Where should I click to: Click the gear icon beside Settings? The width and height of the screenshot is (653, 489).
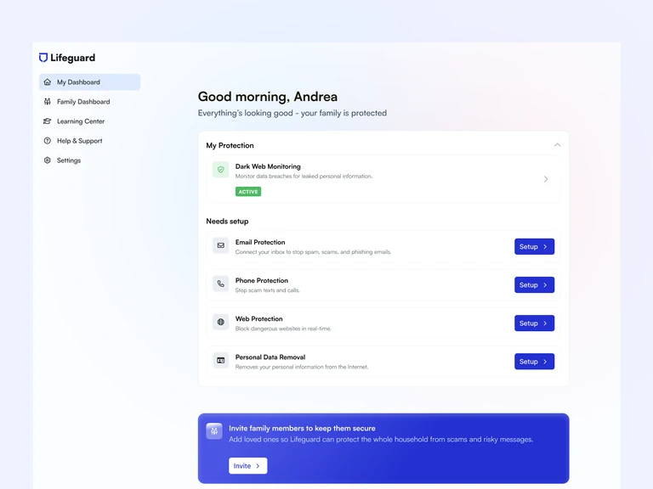tap(48, 160)
